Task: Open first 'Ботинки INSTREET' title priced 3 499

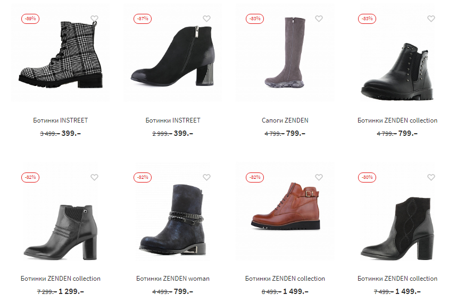Action: click(60, 120)
